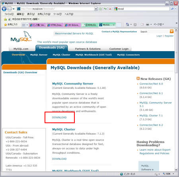Click the MySQL dolphin logo
Viewport: 179px width, 177px height.
[21, 37]
